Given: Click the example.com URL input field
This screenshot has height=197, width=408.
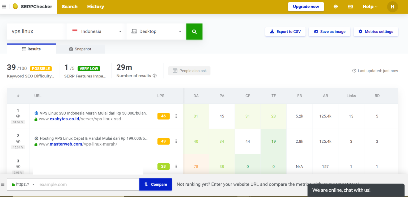Looking at the screenshot, I should 88,184.
